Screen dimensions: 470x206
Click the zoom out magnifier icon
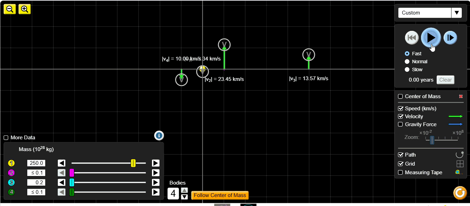tap(9, 9)
